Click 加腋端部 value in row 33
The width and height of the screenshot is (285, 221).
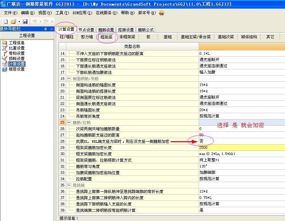[242, 173]
